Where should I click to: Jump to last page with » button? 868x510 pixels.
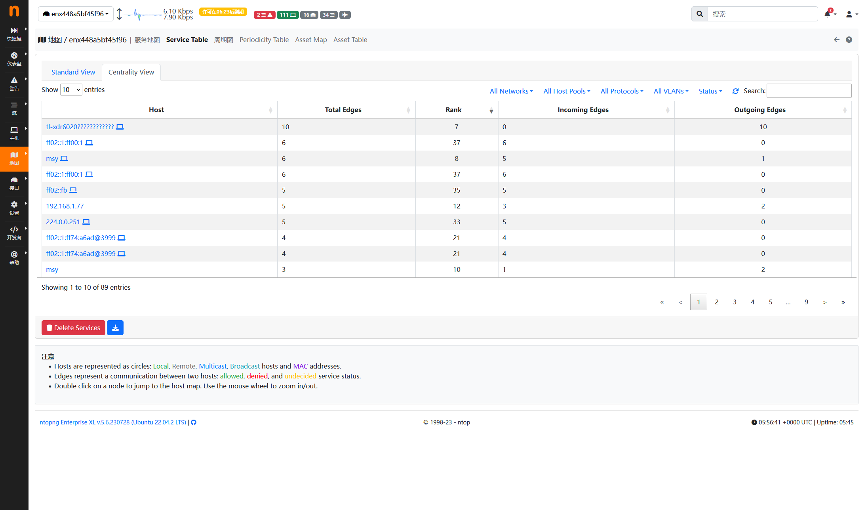pos(843,302)
